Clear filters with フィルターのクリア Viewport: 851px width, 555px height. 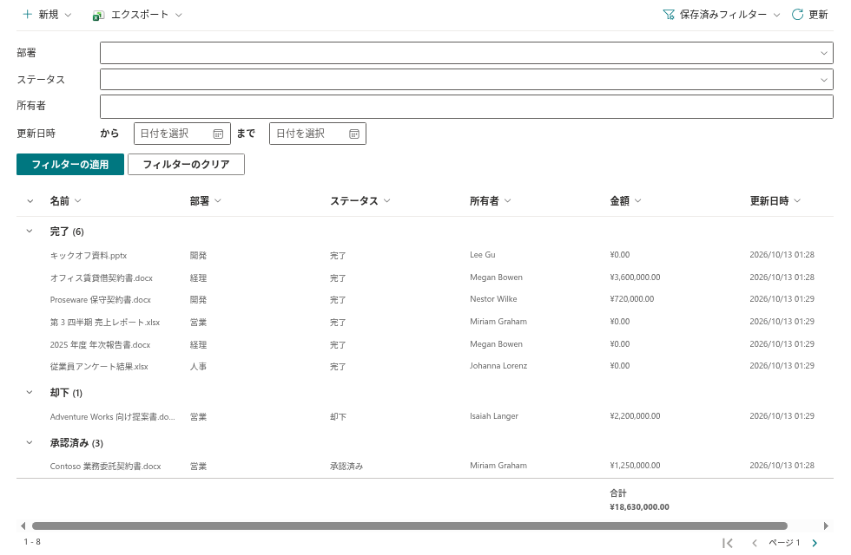[x=186, y=164]
